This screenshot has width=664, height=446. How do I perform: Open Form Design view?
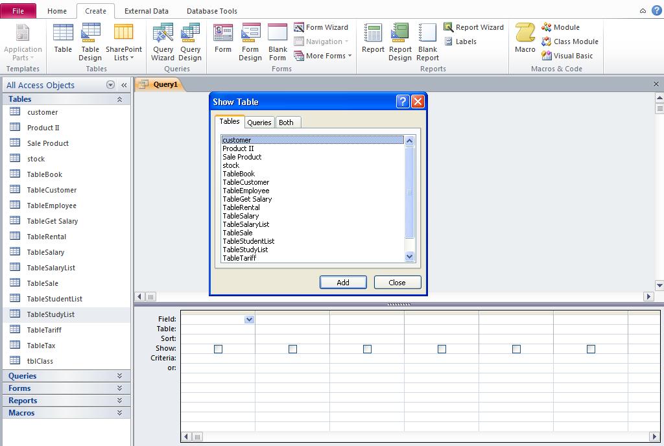(x=250, y=42)
